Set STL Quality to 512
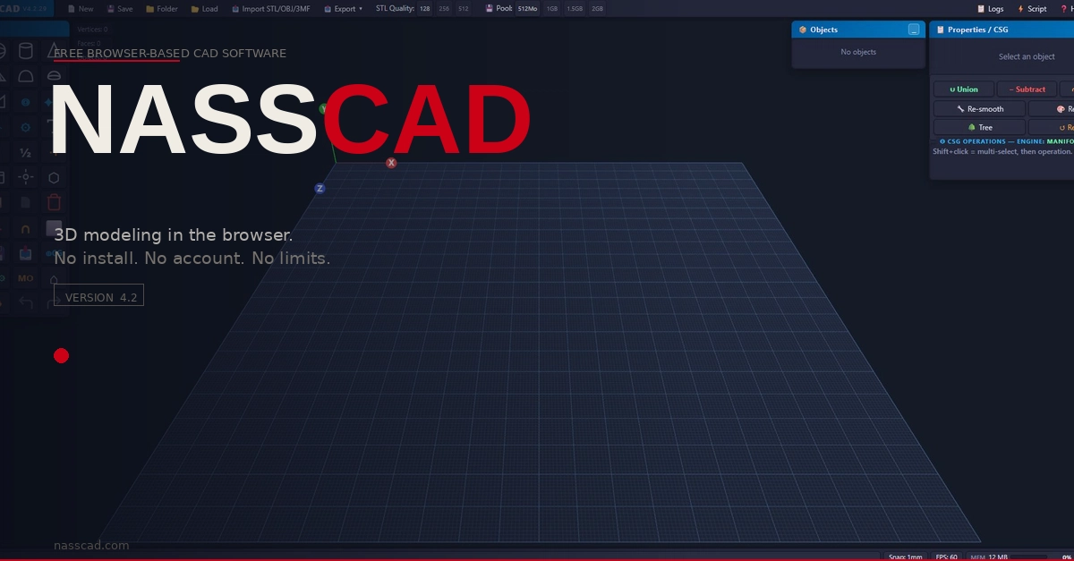This screenshot has height=561, width=1074. coord(463,9)
